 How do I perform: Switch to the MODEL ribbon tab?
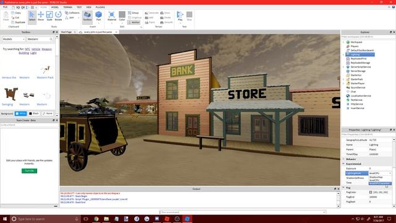click(x=55, y=7)
